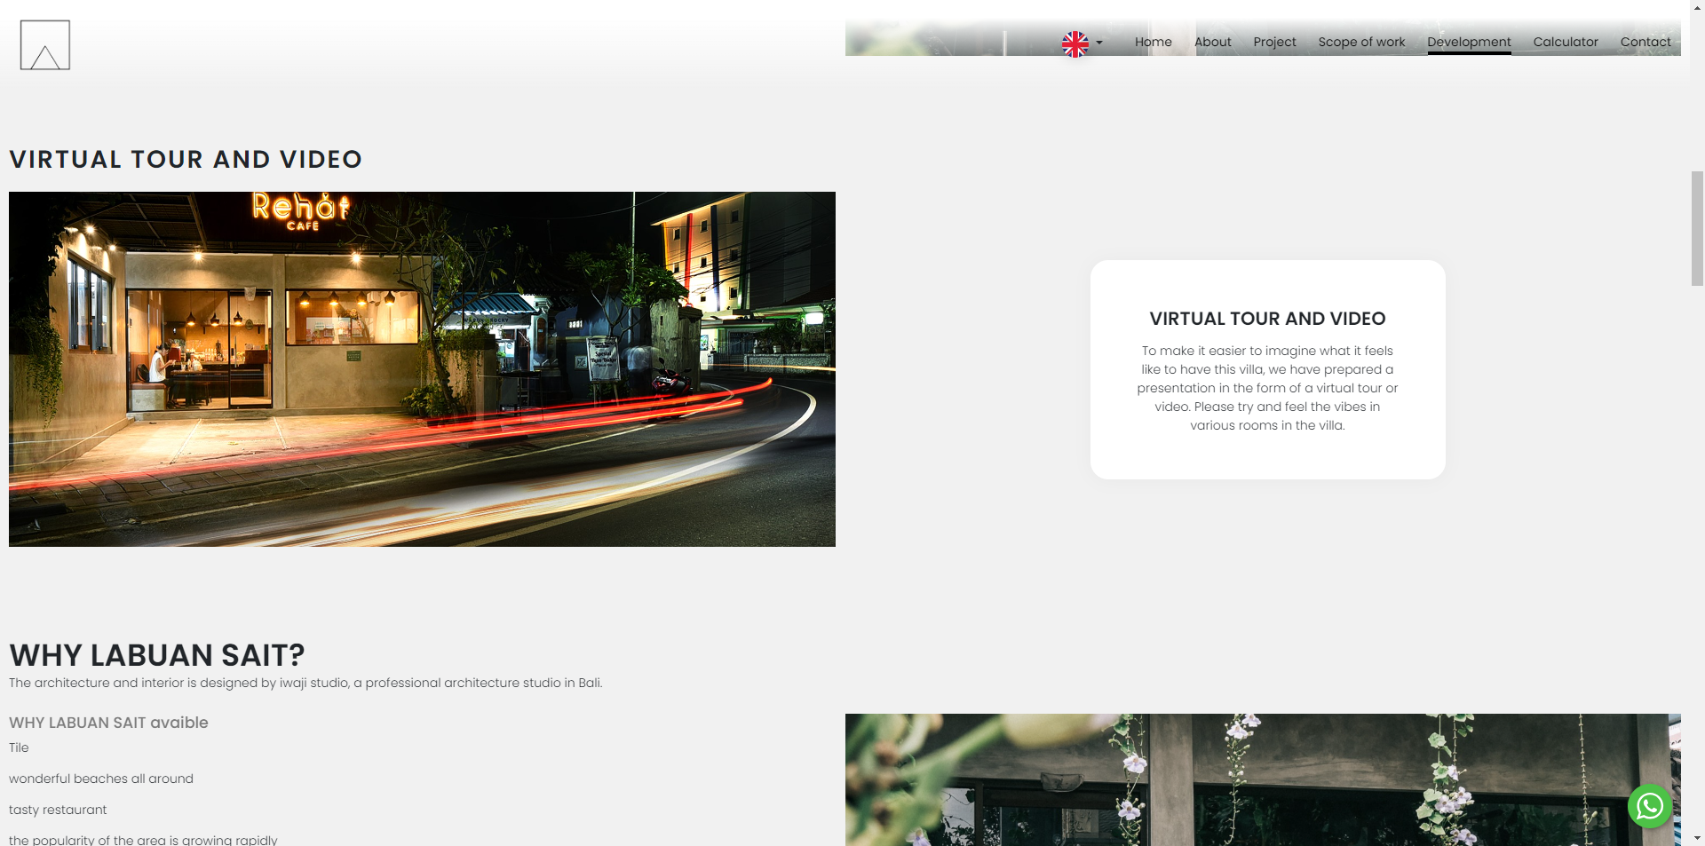Click the UK flag language icon
This screenshot has height=846, width=1705.
(x=1075, y=43)
